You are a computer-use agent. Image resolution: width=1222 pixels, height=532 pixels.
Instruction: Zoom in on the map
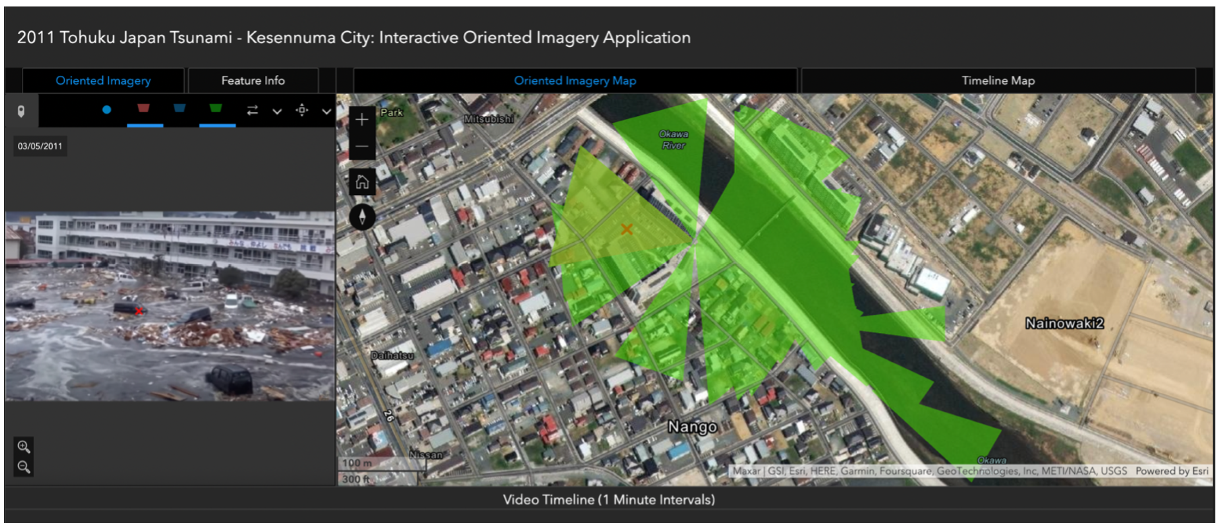point(362,120)
